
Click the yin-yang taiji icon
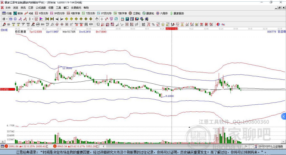pos(218,24)
